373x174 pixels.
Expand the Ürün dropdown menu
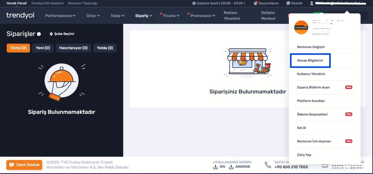[x=93, y=16]
